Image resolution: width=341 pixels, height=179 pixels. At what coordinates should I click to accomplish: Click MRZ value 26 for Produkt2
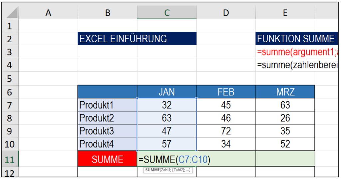pyautogui.click(x=285, y=118)
